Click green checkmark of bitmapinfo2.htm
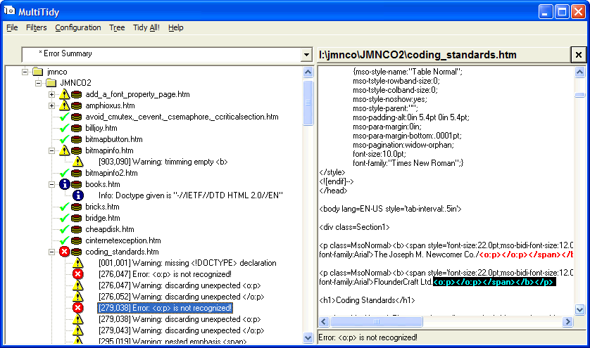The image size is (590, 348). click(64, 173)
